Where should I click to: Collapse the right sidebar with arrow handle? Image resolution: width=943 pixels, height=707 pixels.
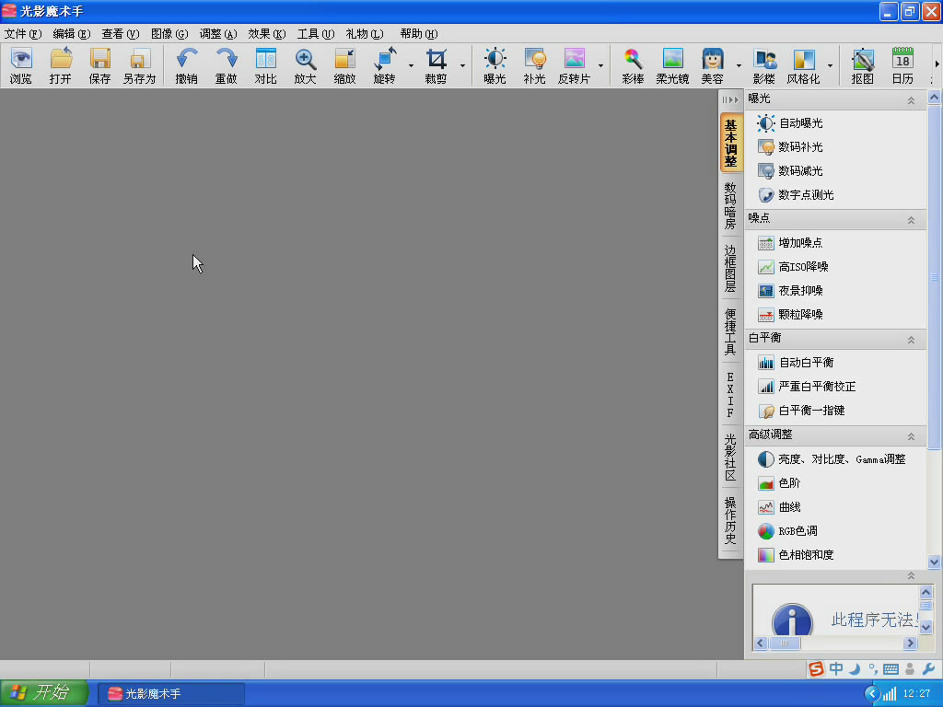point(730,99)
